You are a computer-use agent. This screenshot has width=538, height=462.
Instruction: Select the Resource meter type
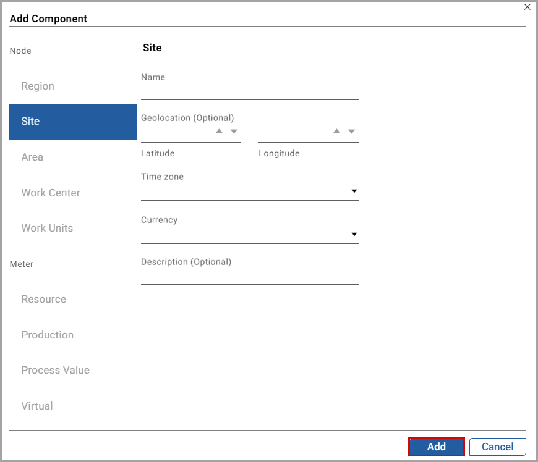coord(43,299)
